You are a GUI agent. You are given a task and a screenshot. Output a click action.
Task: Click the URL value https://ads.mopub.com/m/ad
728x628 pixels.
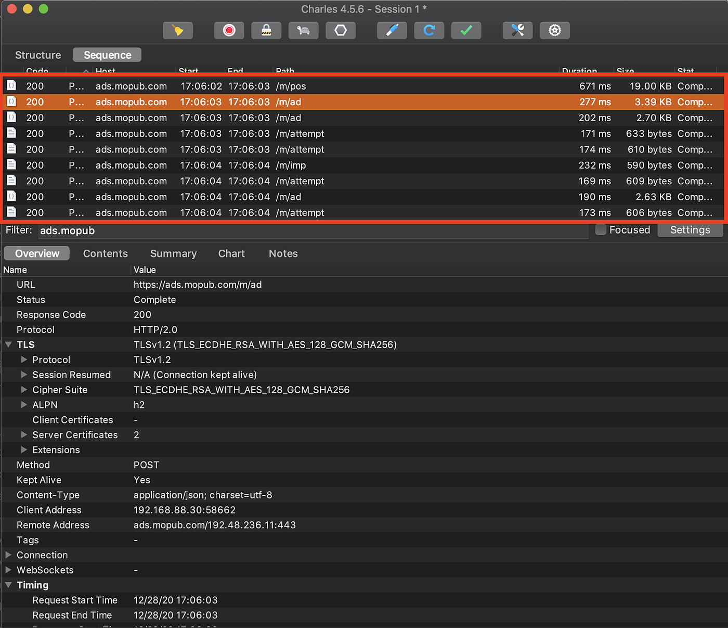click(198, 285)
